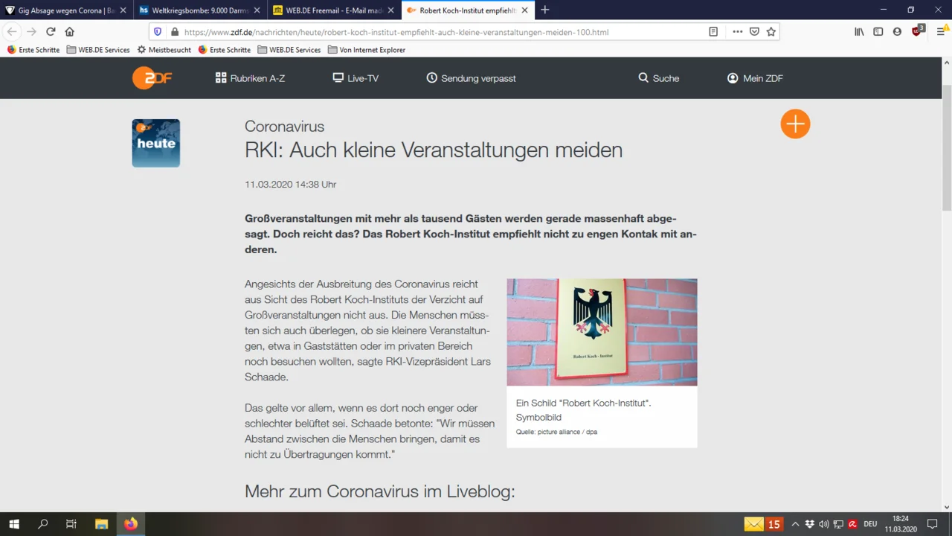952x536 pixels.
Task: Click the Firefox home icon
Action: tap(70, 32)
